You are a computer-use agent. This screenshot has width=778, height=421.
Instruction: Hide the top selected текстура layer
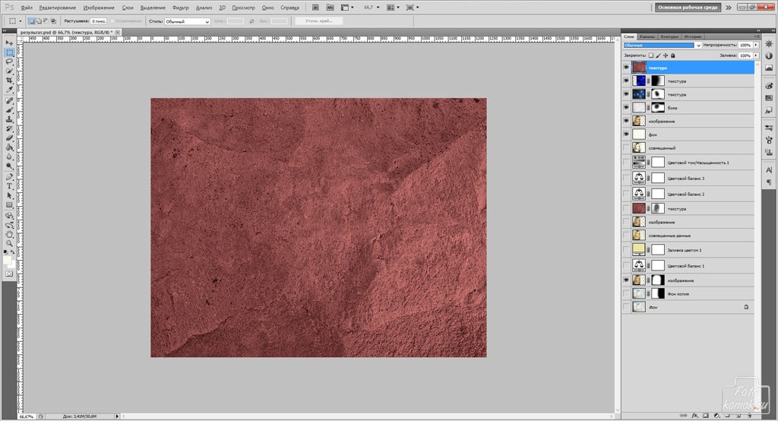pyautogui.click(x=626, y=68)
